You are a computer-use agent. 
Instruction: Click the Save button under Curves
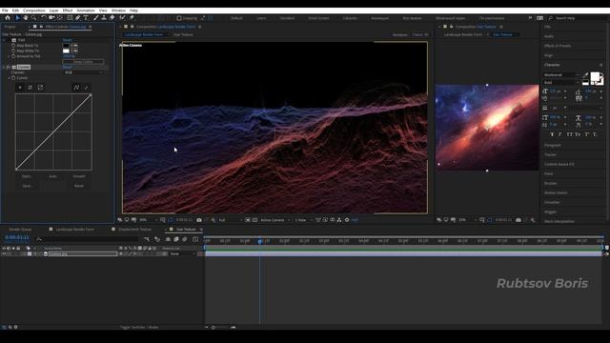click(x=27, y=186)
